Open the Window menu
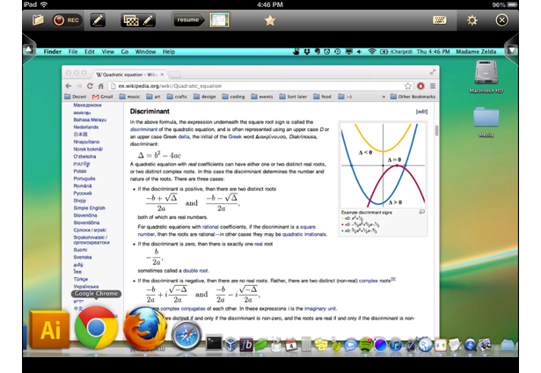Screen dimensions: 541x373 (x=145, y=52)
